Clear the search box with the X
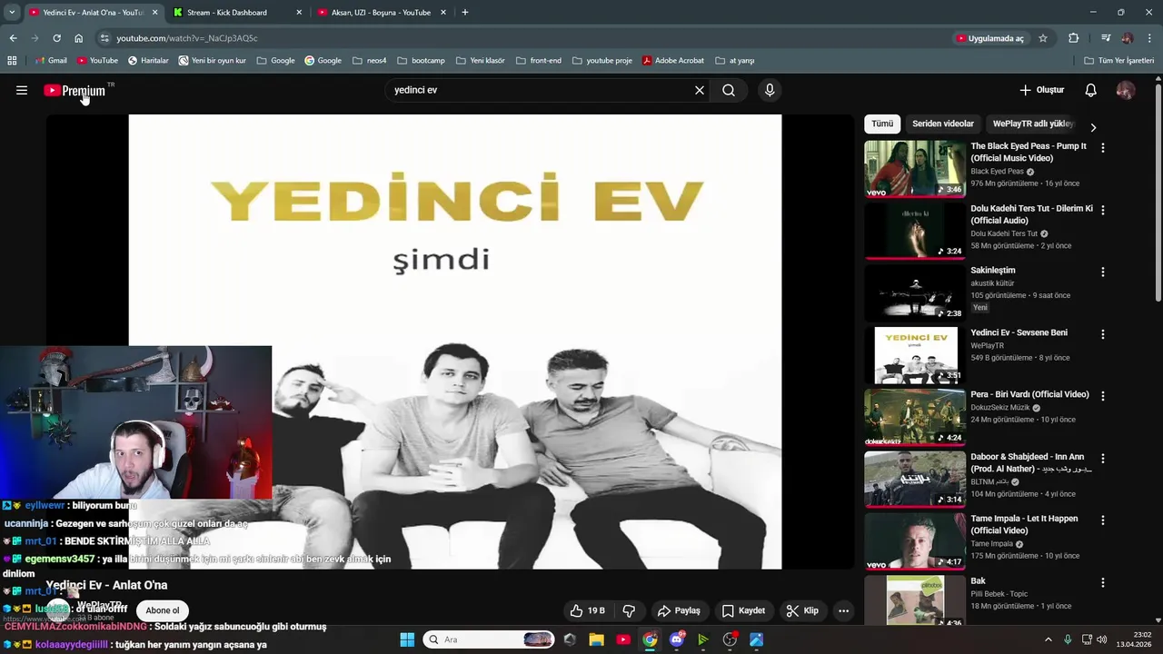Image resolution: width=1163 pixels, height=654 pixels. [700, 90]
